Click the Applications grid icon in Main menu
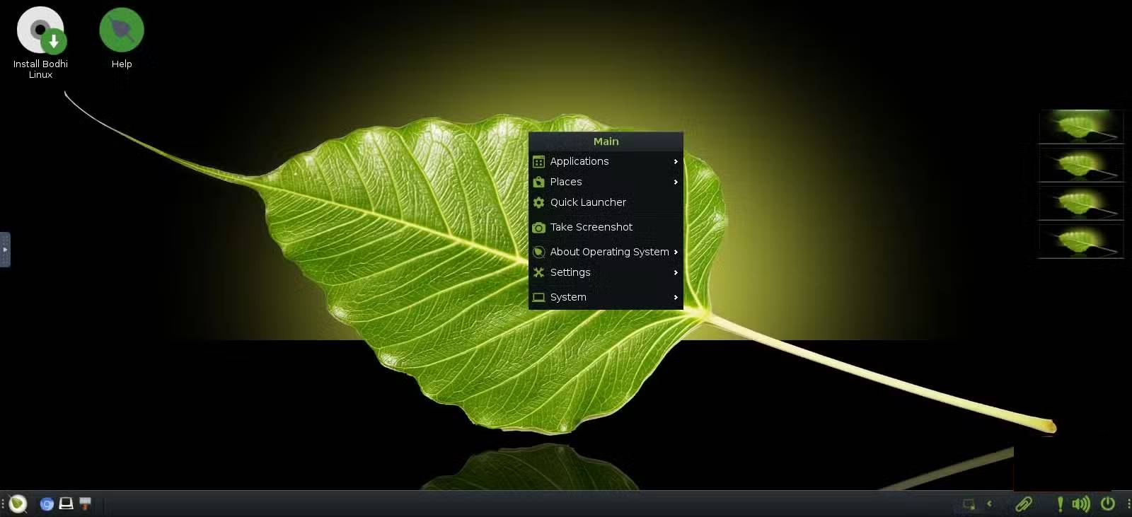This screenshot has width=1132, height=517. coord(538,161)
